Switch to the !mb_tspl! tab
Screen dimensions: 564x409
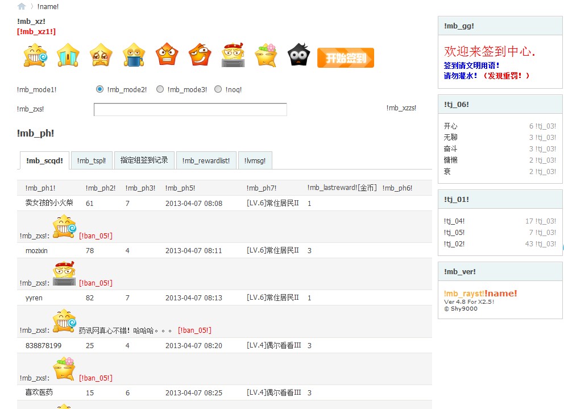(x=92, y=160)
